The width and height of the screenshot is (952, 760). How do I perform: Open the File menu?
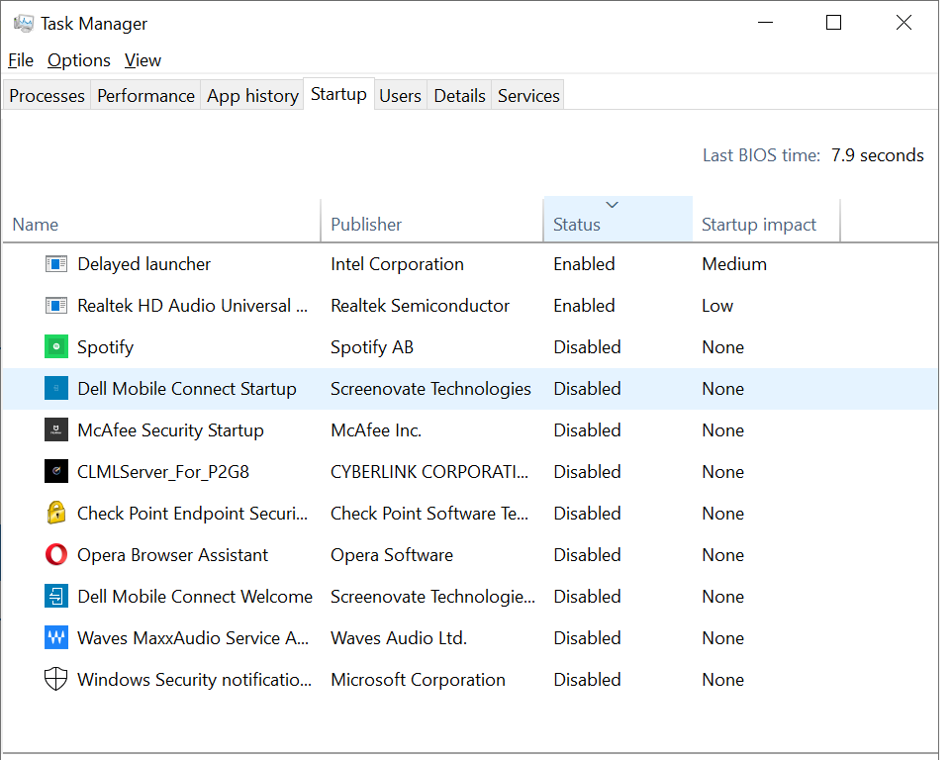[x=21, y=60]
